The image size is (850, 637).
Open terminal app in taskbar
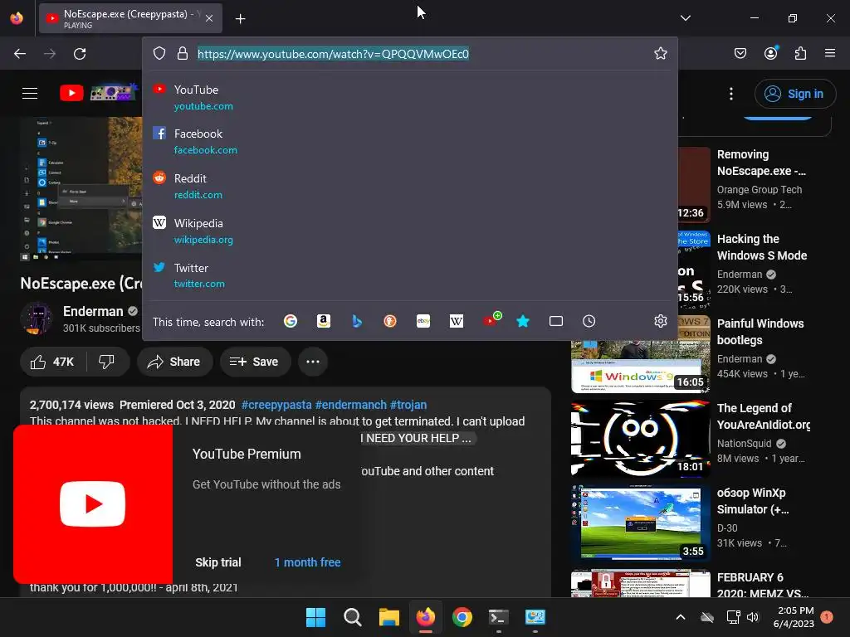(x=498, y=617)
